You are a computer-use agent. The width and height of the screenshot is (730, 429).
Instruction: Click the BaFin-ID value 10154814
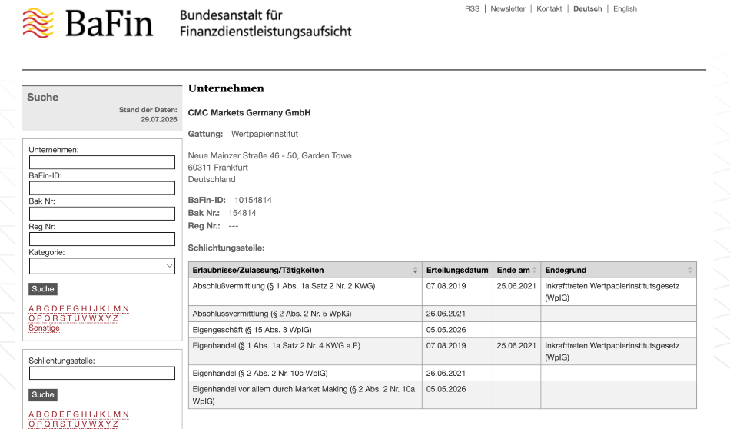pos(253,201)
